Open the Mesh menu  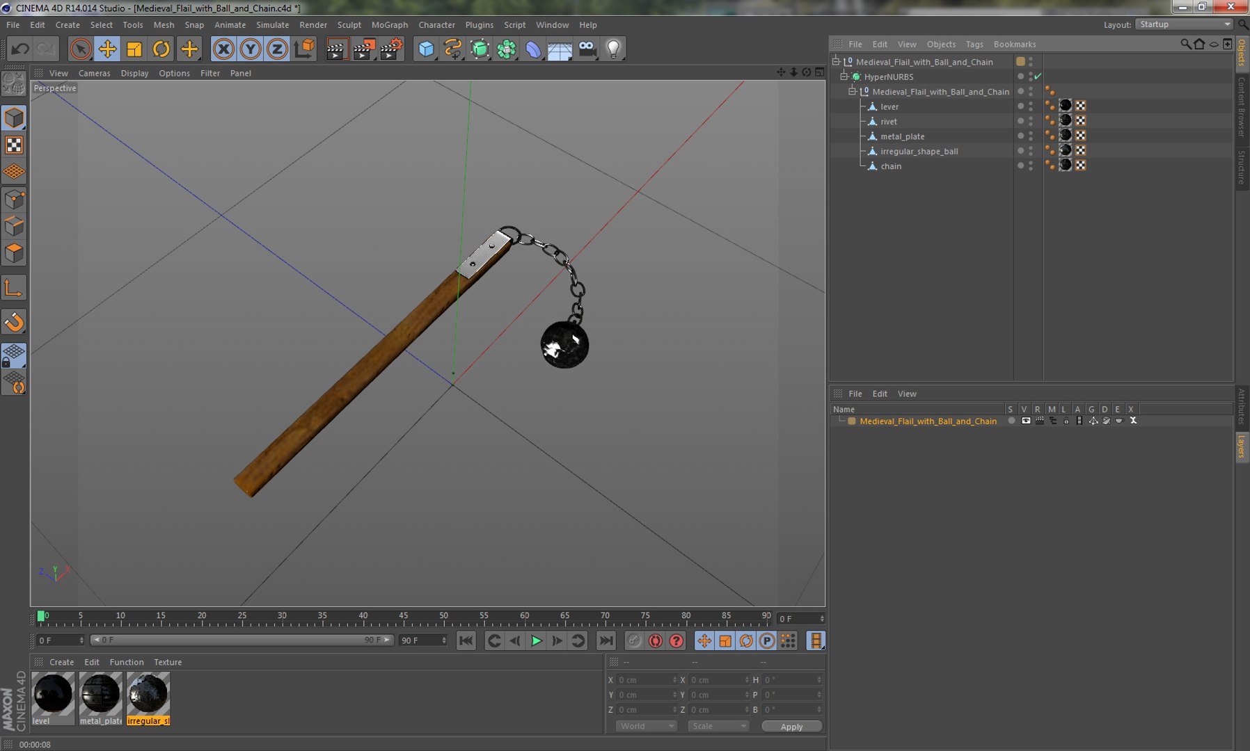(164, 25)
